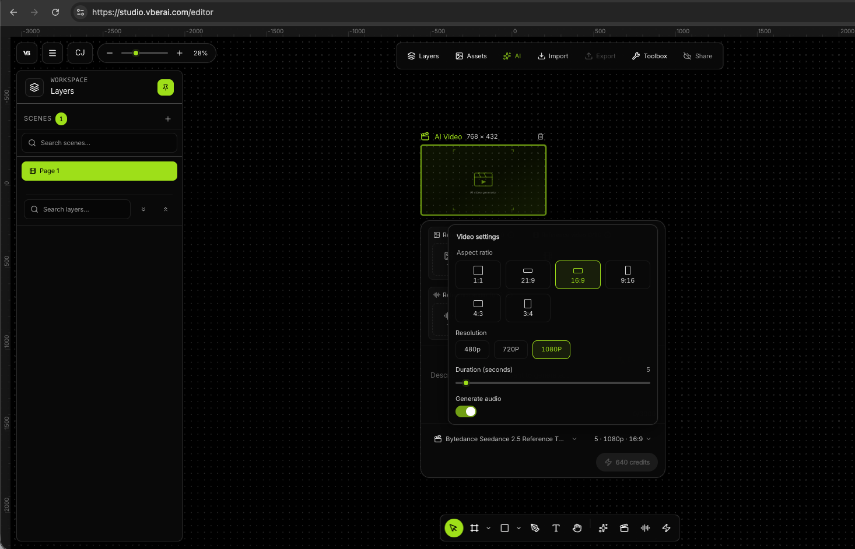855x549 pixels.
Task: Toggle the Generate audio switch
Action: [466, 411]
